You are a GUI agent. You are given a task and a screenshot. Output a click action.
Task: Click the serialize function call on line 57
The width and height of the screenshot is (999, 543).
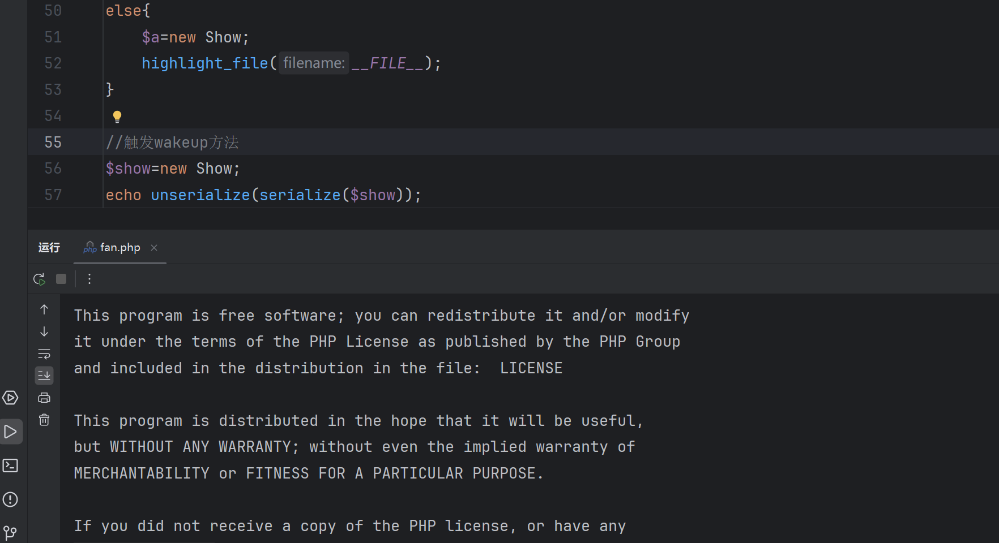pos(300,195)
